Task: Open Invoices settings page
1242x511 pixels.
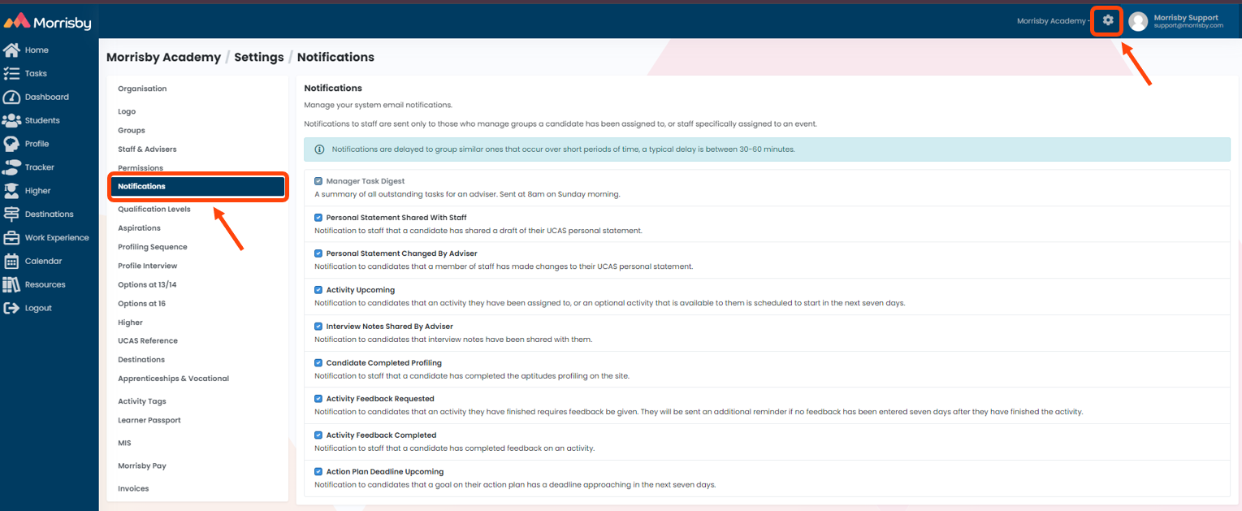Action: (133, 488)
